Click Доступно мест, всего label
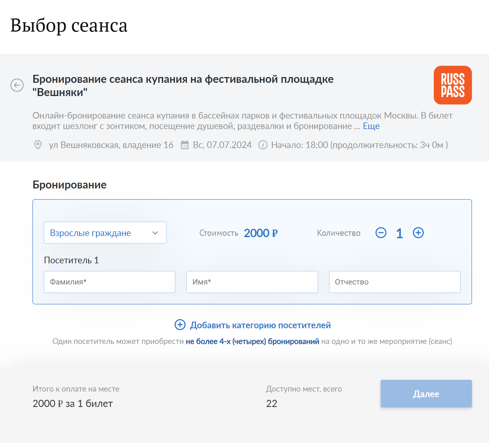 point(304,389)
